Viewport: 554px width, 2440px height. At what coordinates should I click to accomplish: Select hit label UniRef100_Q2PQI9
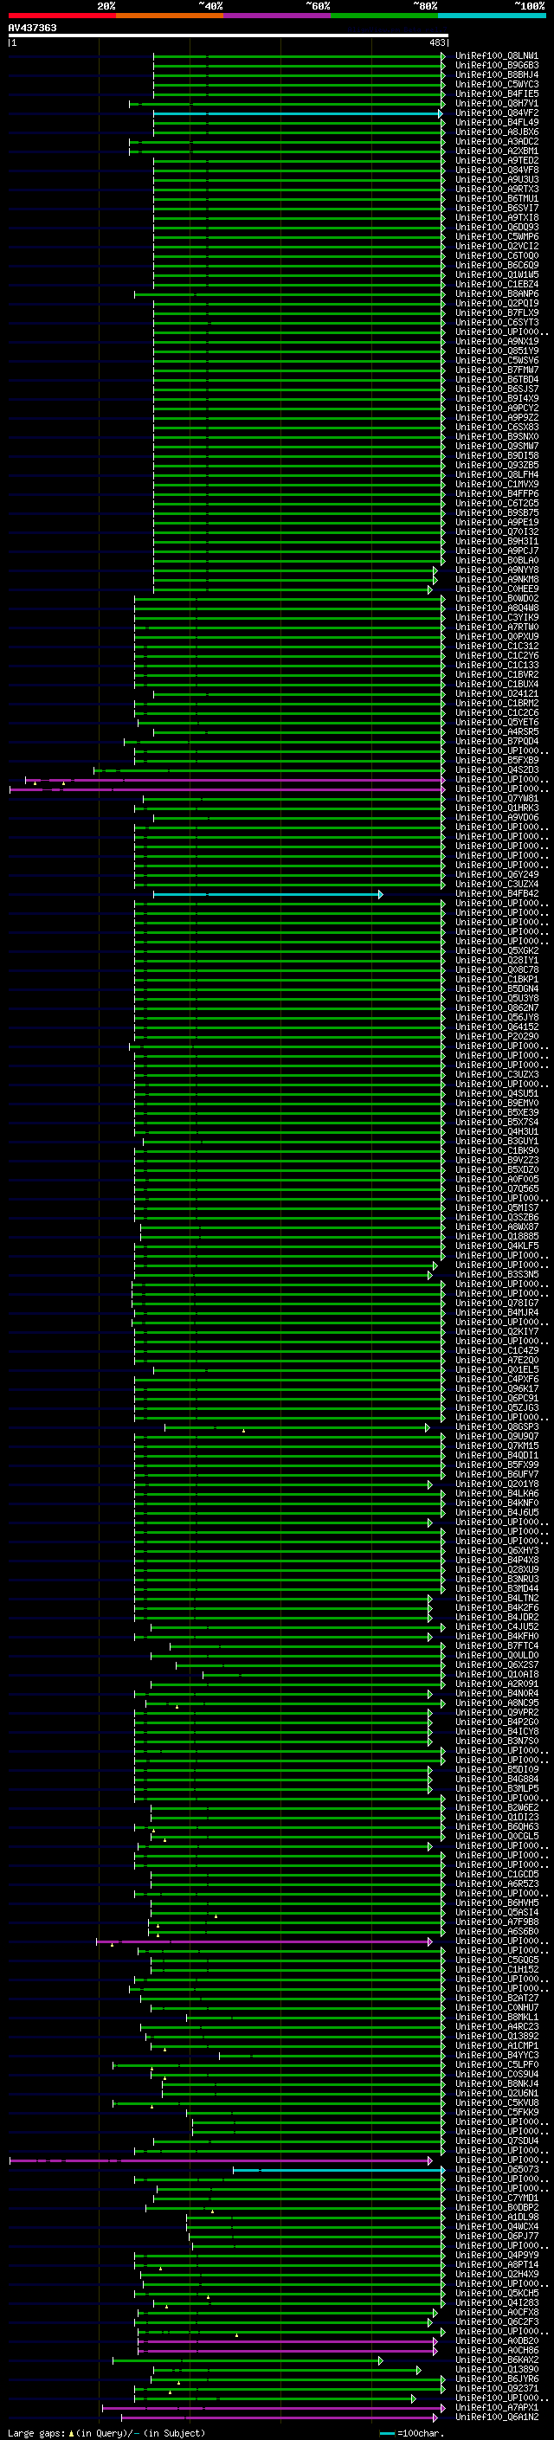[x=497, y=303]
